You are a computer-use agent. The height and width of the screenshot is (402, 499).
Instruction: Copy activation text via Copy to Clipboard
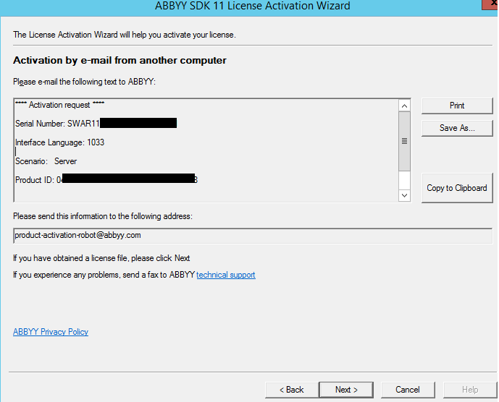(x=457, y=188)
